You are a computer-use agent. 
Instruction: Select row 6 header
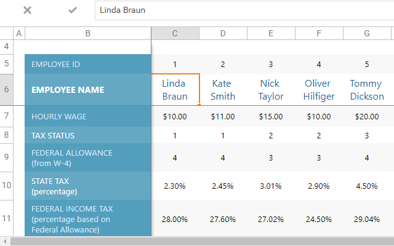pyautogui.click(x=6, y=90)
